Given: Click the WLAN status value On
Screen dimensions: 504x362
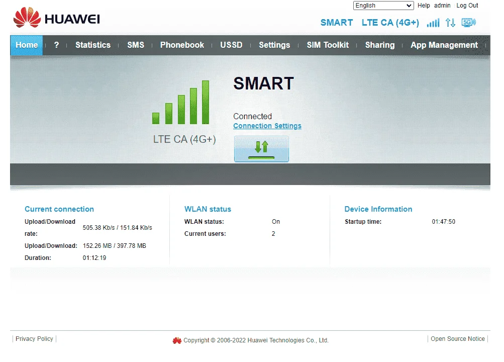Looking at the screenshot, I should tap(276, 222).
